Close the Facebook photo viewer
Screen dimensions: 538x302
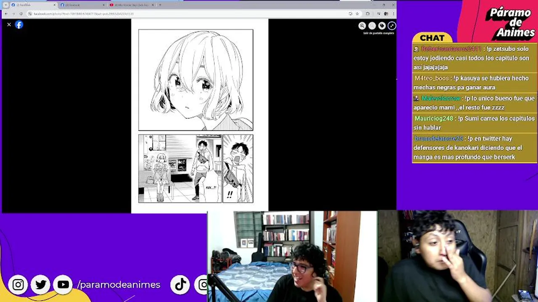[x=9, y=25]
